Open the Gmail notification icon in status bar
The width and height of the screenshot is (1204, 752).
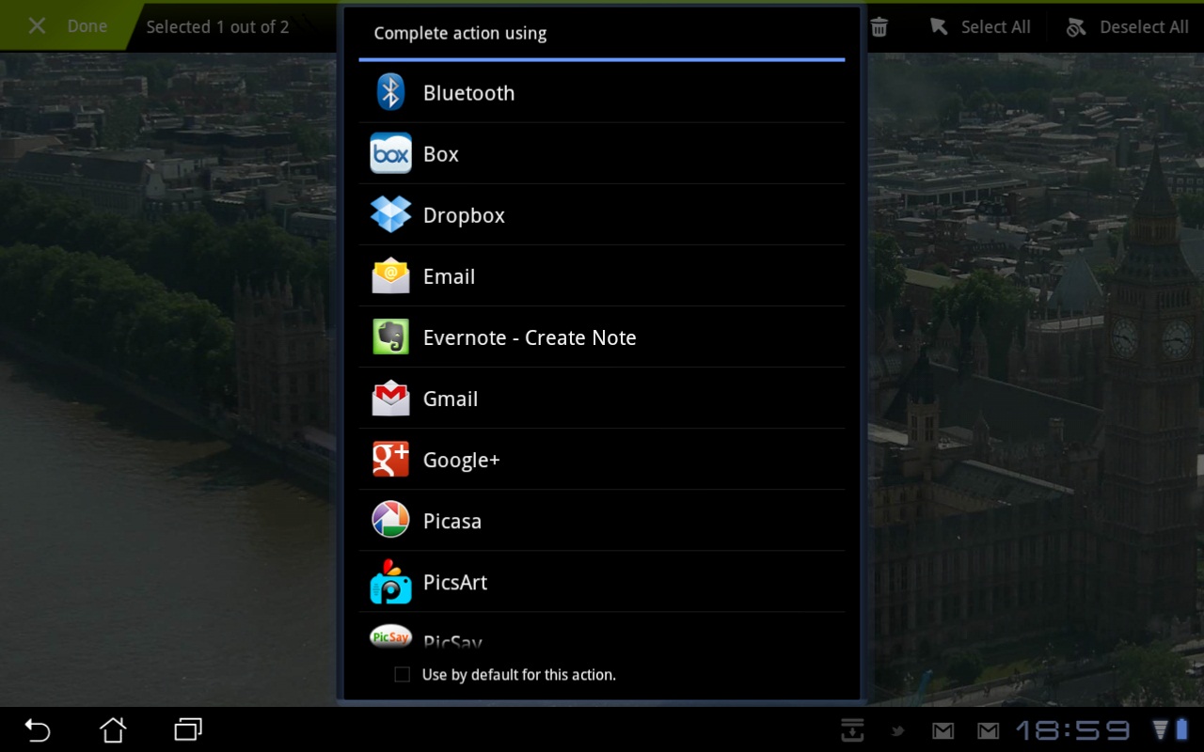(943, 730)
